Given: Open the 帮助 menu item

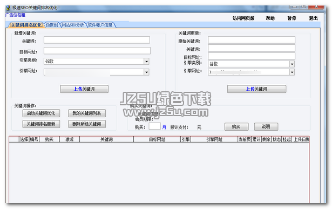Looking at the screenshot, I should (x=270, y=18).
